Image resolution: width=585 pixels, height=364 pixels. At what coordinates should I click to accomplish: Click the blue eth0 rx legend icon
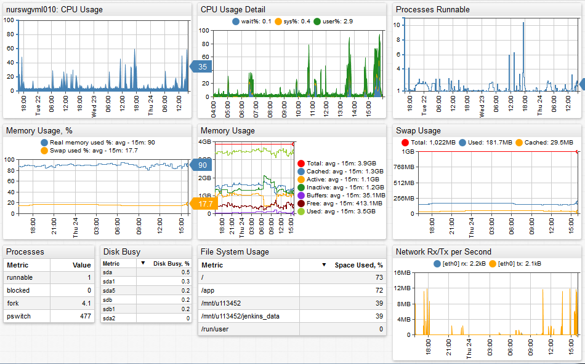pyautogui.click(x=438, y=264)
